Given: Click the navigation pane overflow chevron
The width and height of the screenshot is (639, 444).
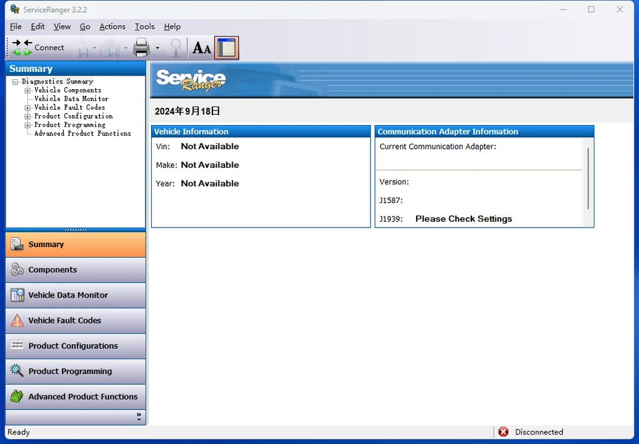Looking at the screenshot, I should pyautogui.click(x=139, y=417).
